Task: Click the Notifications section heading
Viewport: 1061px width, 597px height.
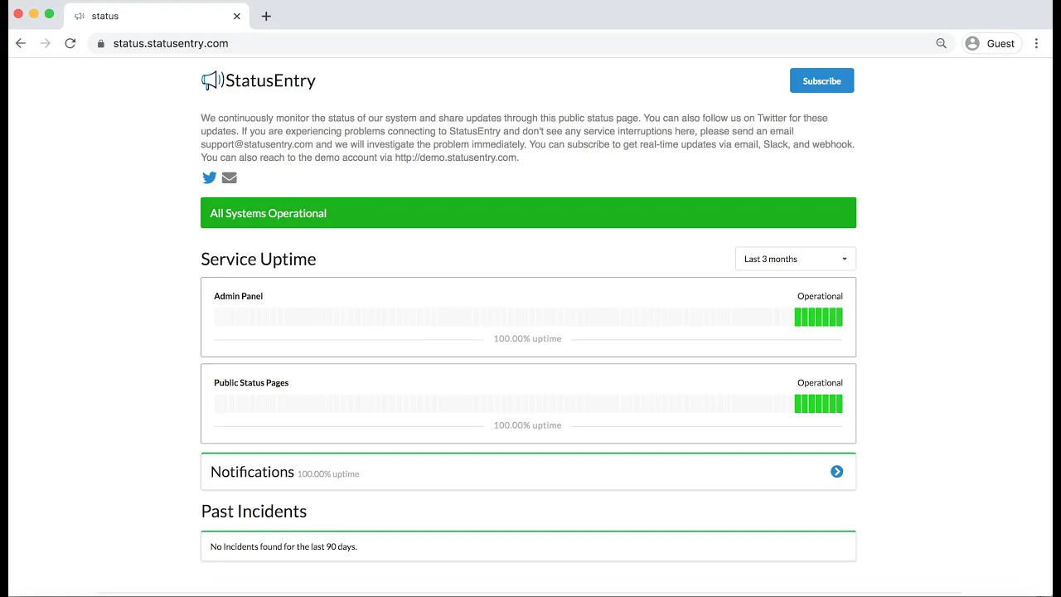Action: click(x=252, y=472)
